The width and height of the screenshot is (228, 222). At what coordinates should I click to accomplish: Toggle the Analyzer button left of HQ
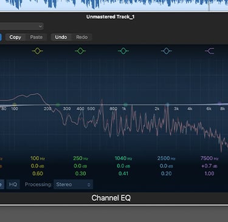coord(2,184)
